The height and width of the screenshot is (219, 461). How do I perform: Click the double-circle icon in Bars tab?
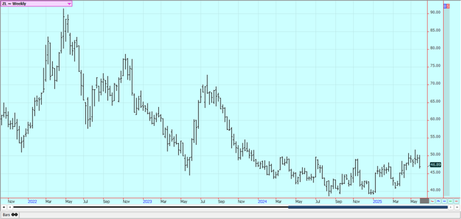click(14, 215)
